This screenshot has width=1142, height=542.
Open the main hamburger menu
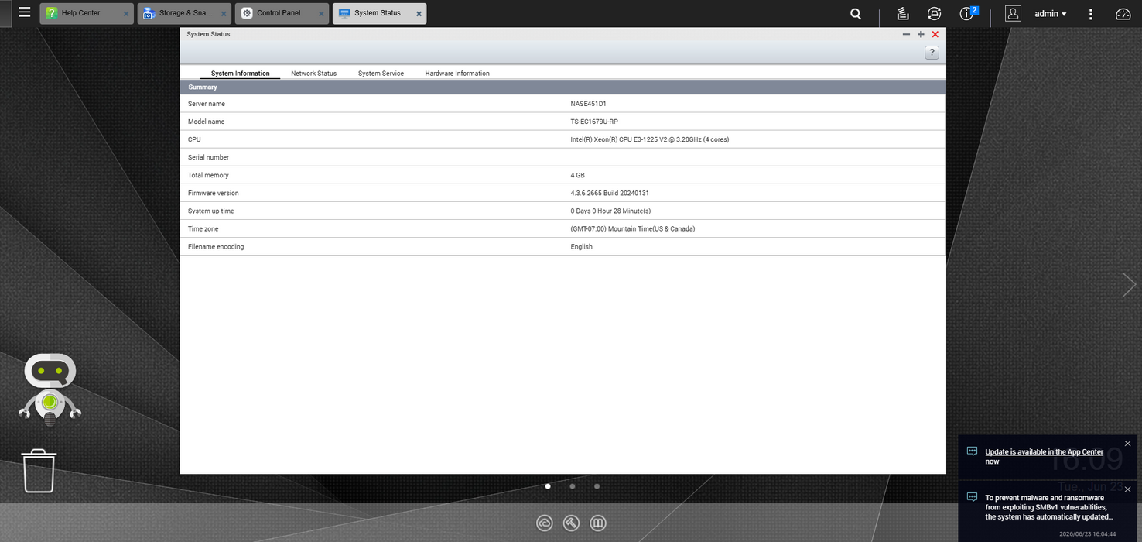tap(25, 13)
